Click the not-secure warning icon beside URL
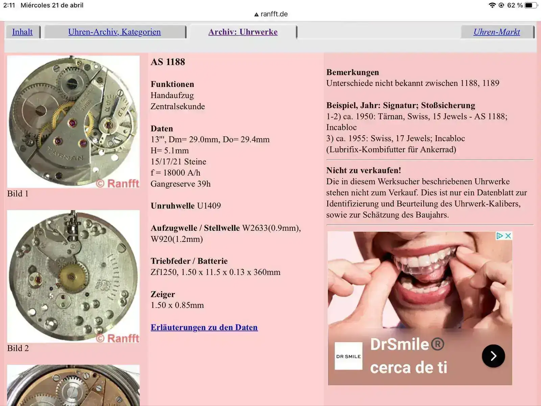The height and width of the screenshot is (406, 541). [256, 15]
